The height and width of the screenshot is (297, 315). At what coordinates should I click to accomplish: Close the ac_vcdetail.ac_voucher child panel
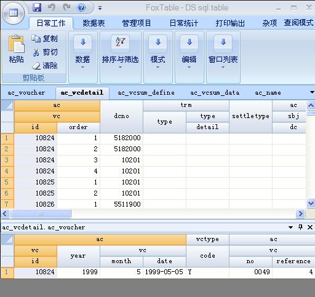[310, 227]
